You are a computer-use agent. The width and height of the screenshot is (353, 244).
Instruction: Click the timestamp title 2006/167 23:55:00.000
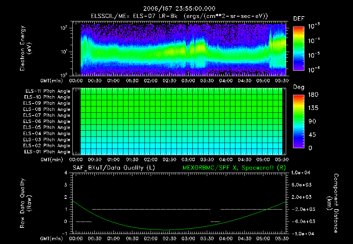(179, 9)
